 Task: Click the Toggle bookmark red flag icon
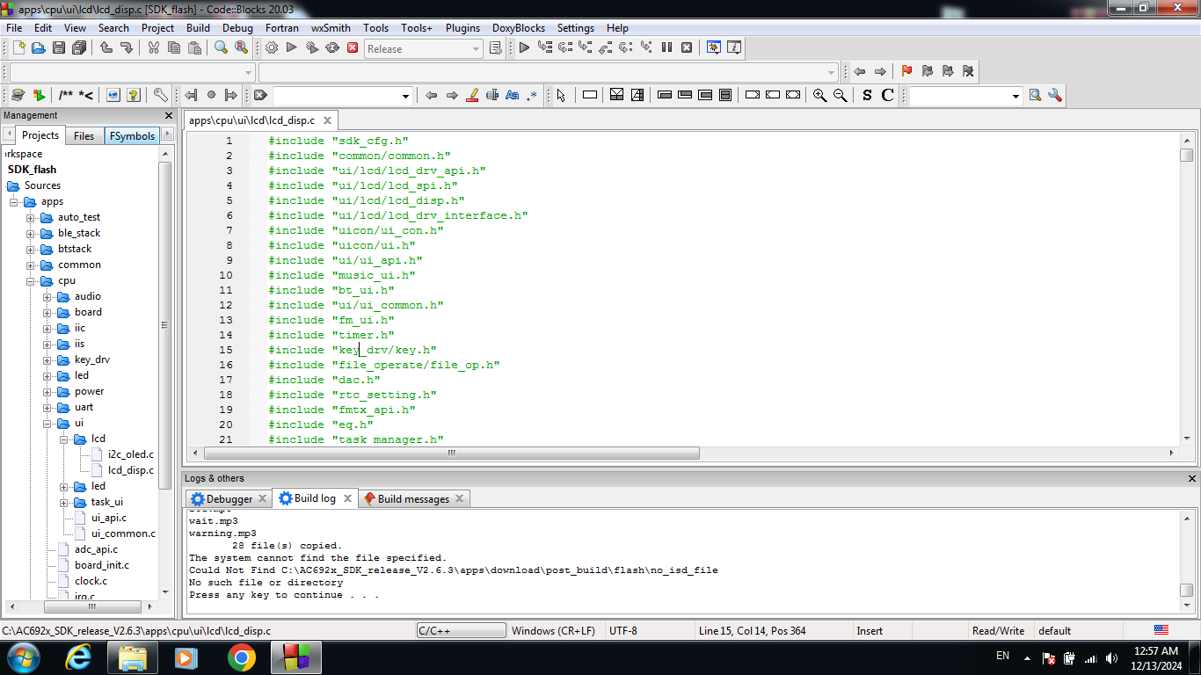[906, 72]
